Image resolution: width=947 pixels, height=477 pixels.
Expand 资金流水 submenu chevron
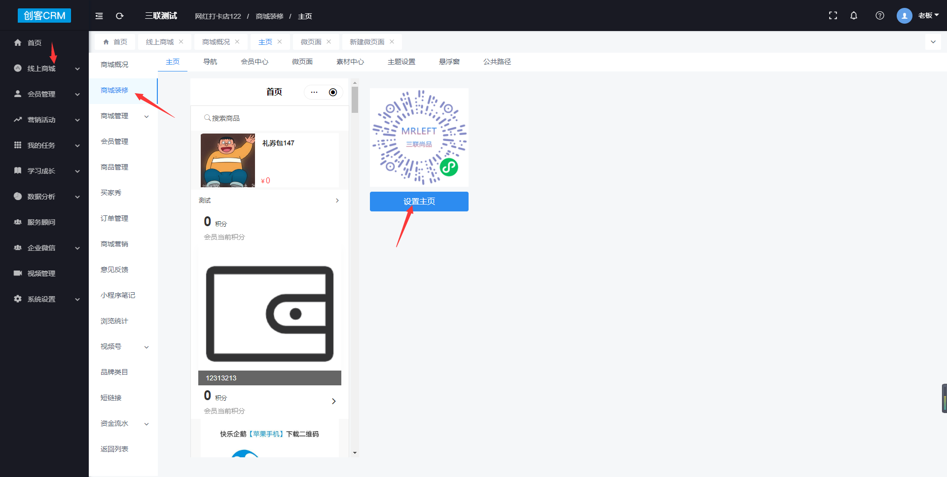pos(146,424)
